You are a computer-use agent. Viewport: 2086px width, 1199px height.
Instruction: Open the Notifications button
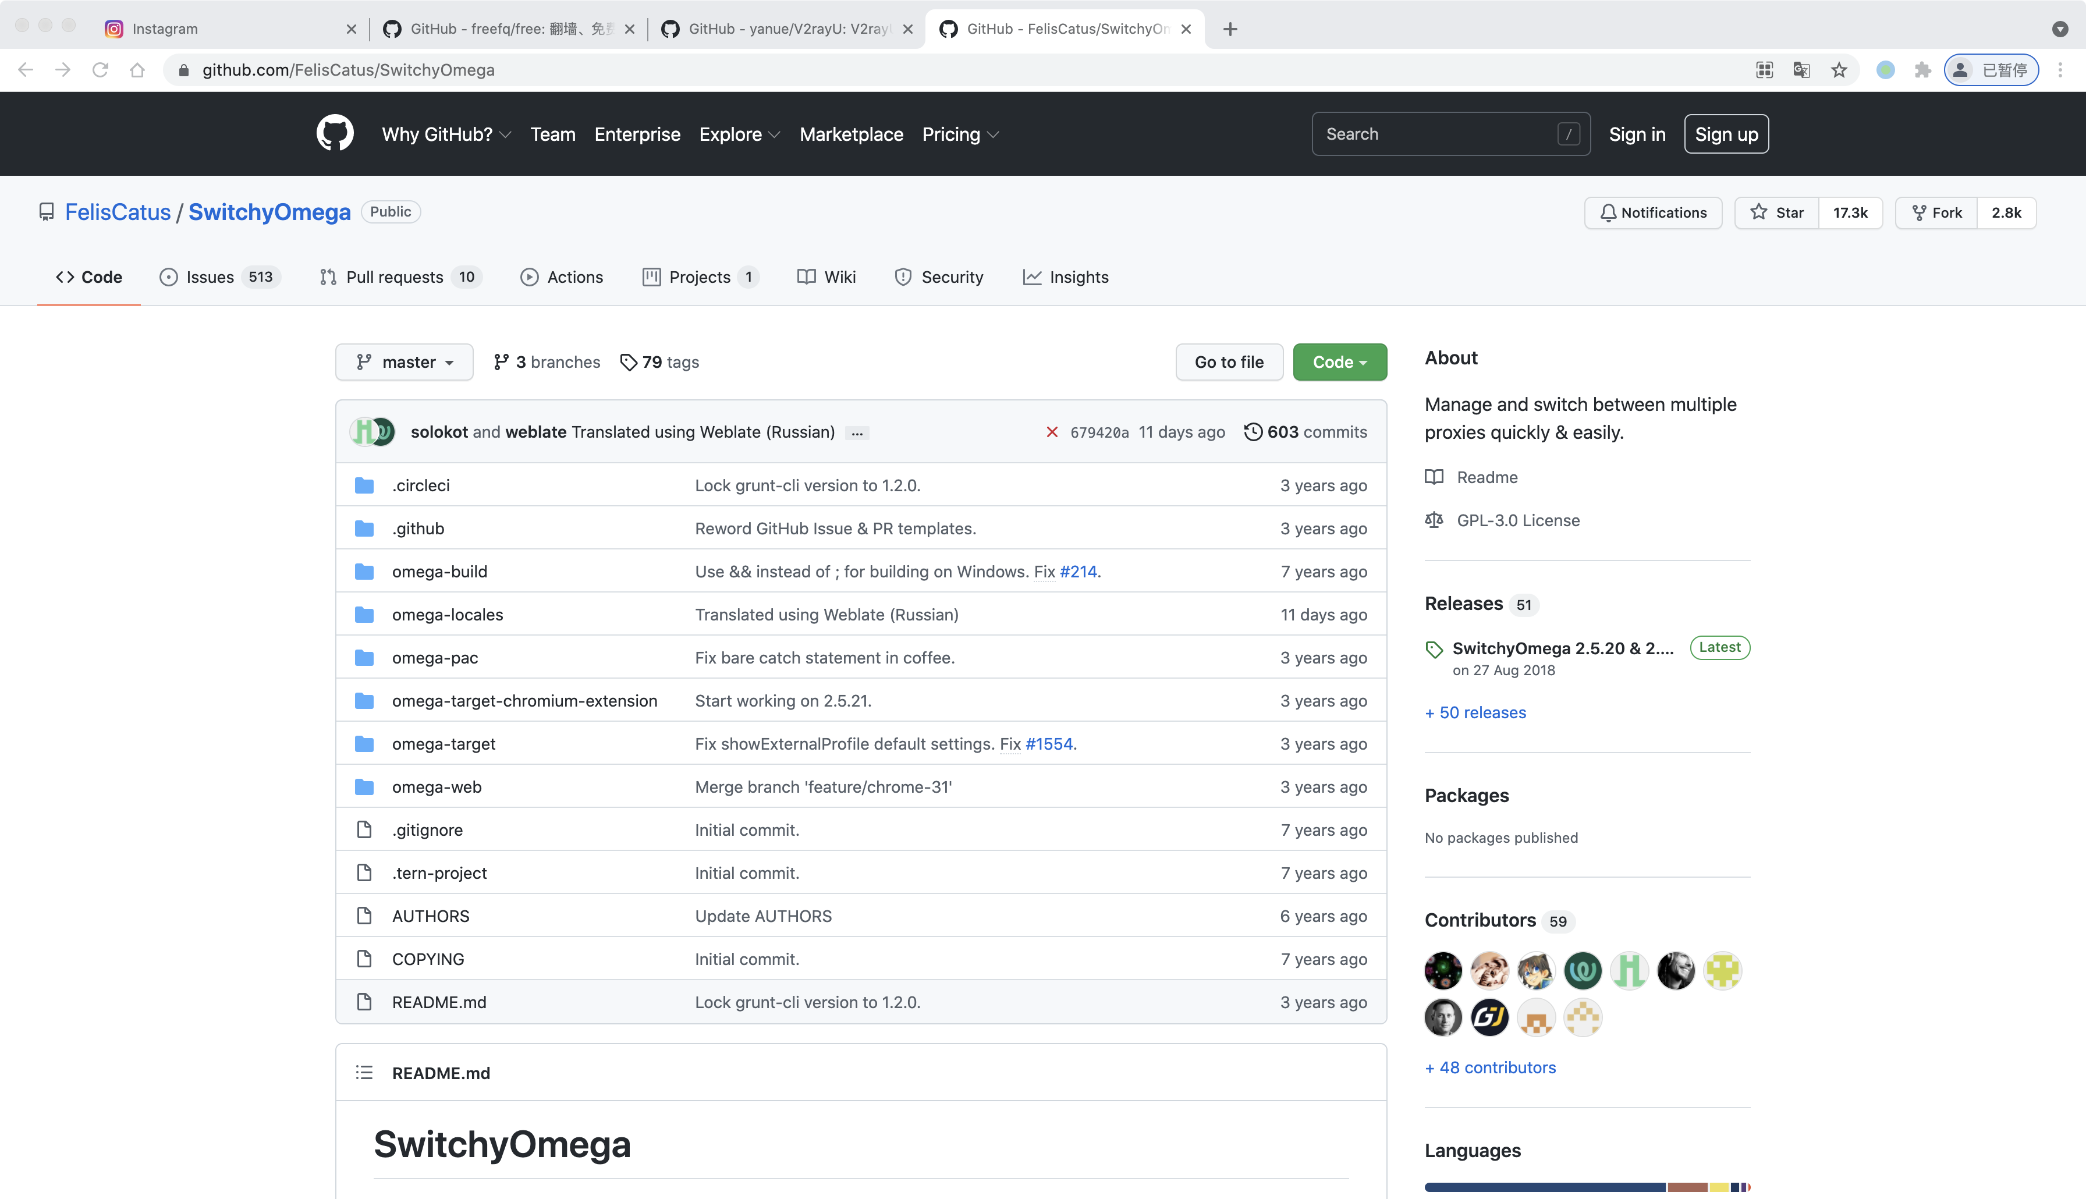pyautogui.click(x=1653, y=212)
